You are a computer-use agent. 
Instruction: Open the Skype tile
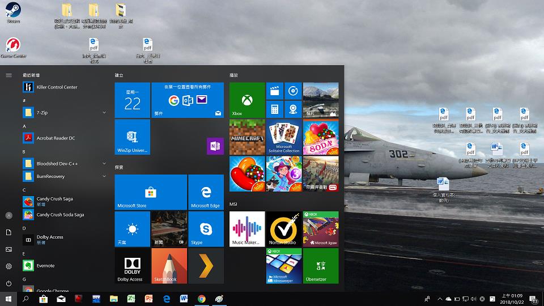[206, 229]
